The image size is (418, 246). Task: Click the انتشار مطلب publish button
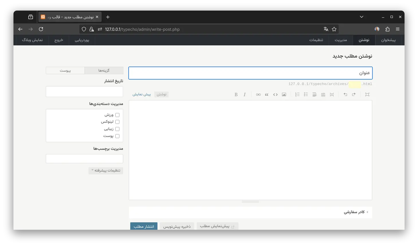[144, 226]
